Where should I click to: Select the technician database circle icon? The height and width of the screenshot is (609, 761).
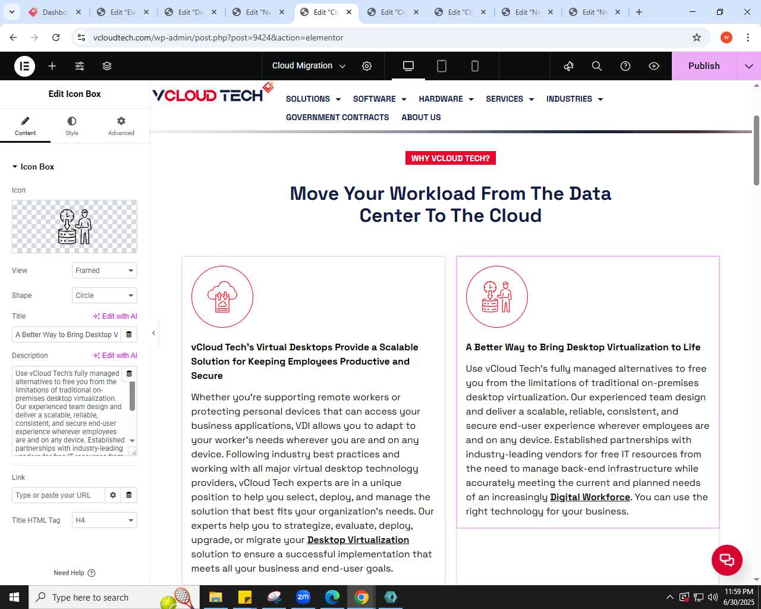coord(497,297)
